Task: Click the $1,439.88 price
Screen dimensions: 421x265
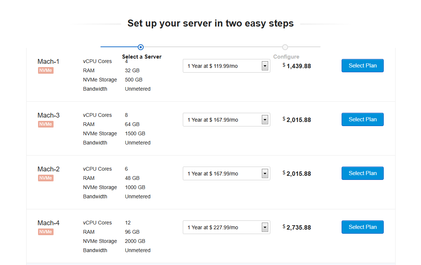Action: point(297,66)
